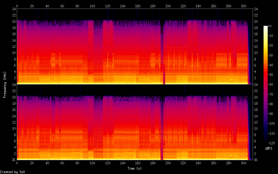278x174 pixels.
Task: Click the 'Time (s)' axis title
Action: coord(134,168)
